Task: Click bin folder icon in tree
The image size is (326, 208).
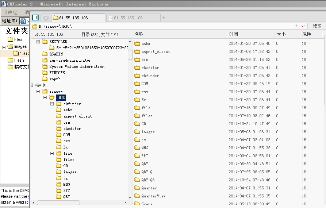Action: pyautogui.click(x=59, y=122)
